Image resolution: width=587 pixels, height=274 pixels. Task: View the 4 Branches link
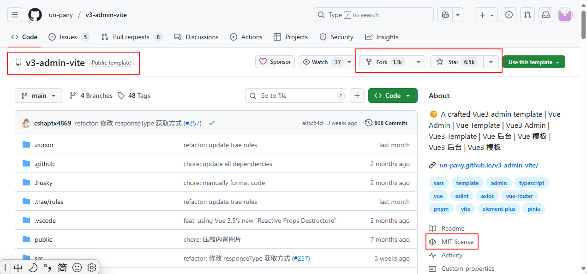[x=91, y=95]
